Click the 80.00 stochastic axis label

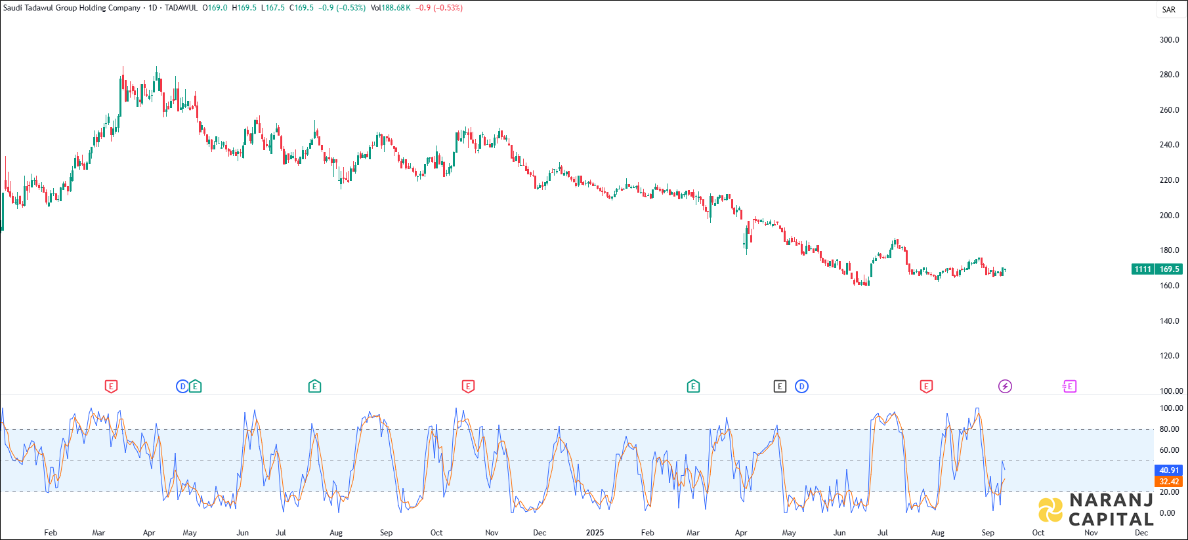click(1169, 429)
